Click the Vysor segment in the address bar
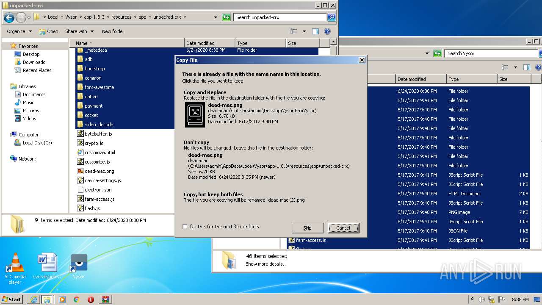 (71, 17)
